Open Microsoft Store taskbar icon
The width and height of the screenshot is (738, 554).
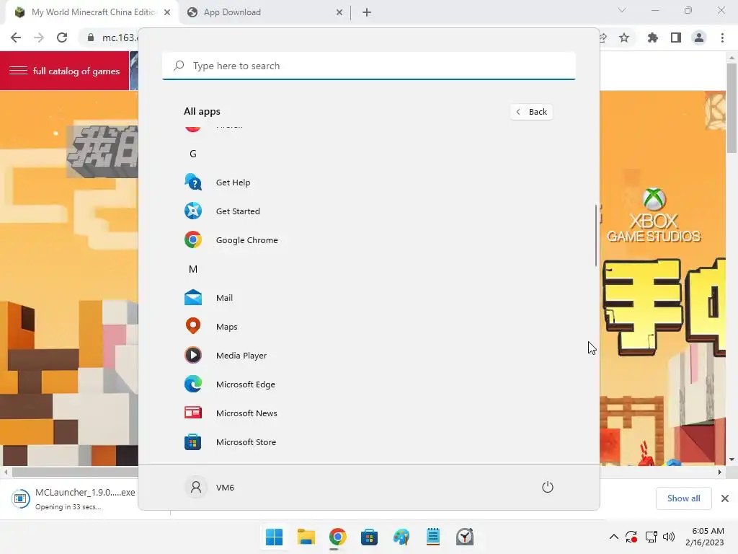point(370,537)
